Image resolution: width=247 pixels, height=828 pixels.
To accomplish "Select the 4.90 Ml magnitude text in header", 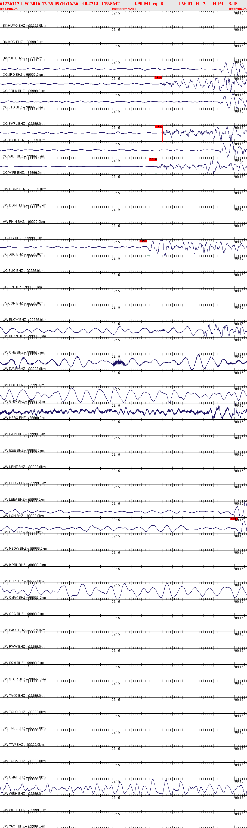I will pos(142,4).
